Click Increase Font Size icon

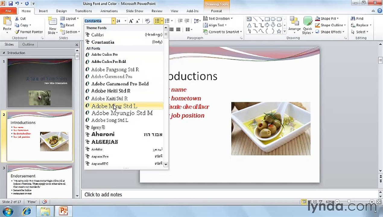(x=131, y=21)
